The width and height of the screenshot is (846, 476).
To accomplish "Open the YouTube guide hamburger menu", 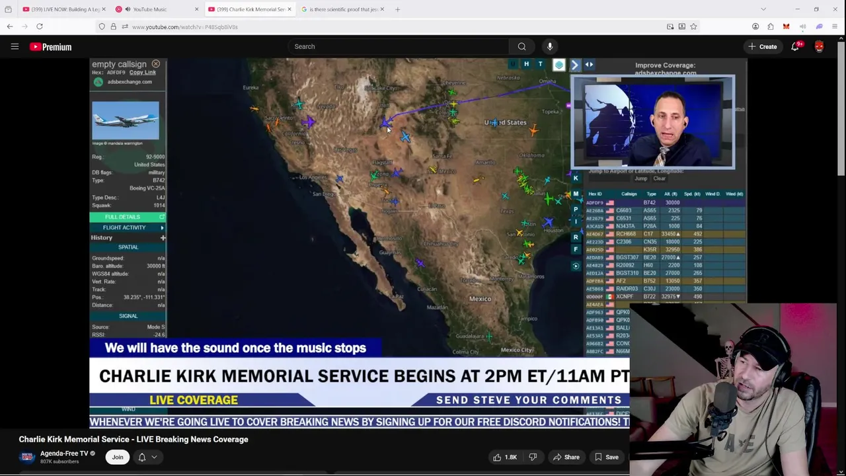I will pos(15,46).
